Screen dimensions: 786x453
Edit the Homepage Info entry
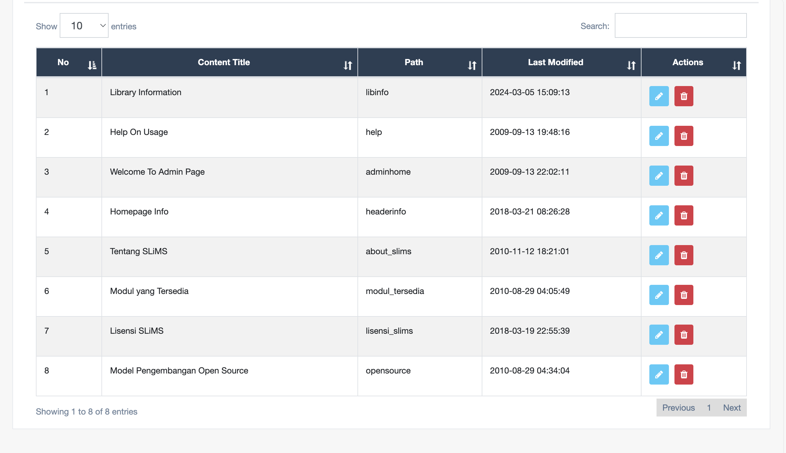(x=659, y=215)
